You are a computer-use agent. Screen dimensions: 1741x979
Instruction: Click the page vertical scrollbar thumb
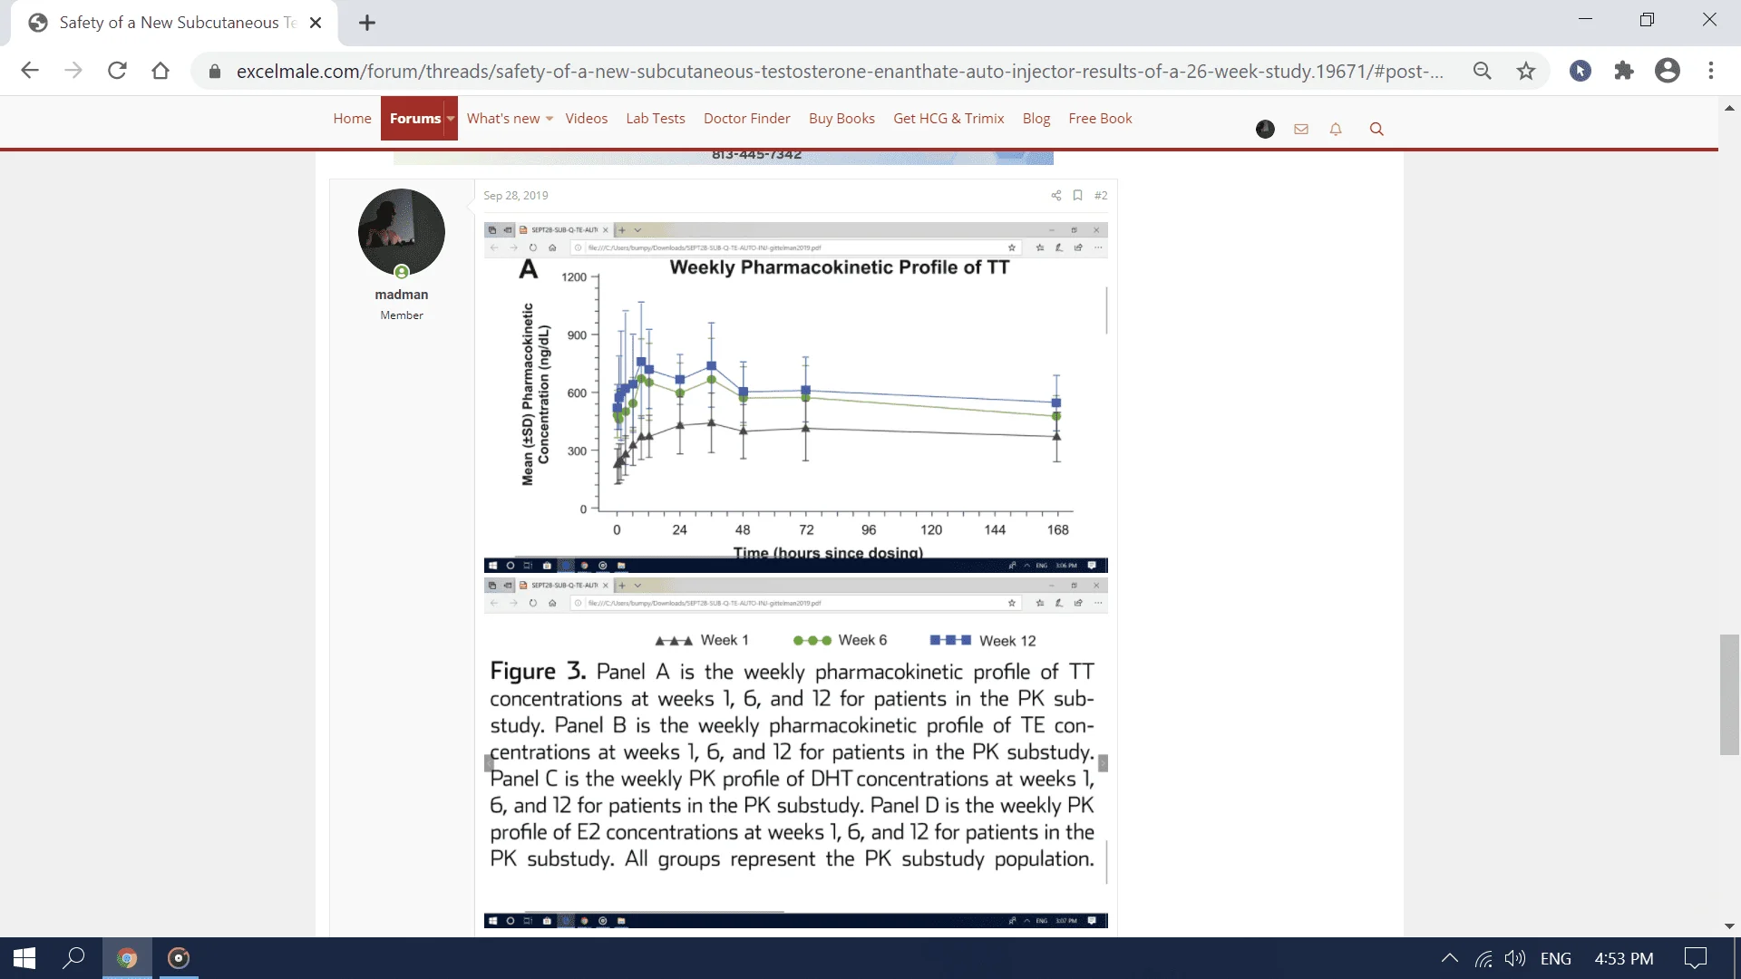tap(1729, 694)
